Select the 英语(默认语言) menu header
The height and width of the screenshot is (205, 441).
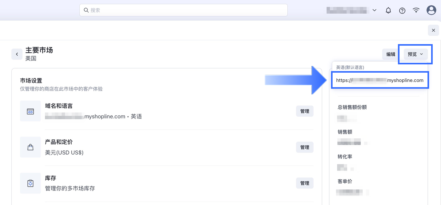pyautogui.click(x=350, y=67)
